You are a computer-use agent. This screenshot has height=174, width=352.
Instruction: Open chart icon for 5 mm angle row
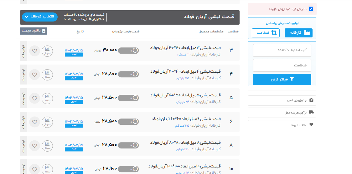[47, 98]
